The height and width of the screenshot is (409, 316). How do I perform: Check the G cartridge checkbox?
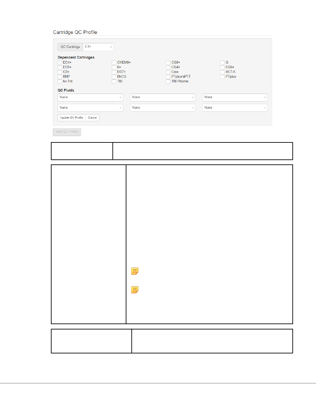pyautogui.click(x=223, y=62)
